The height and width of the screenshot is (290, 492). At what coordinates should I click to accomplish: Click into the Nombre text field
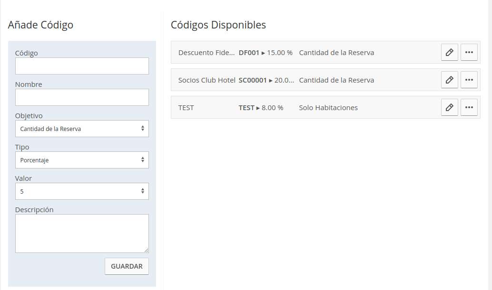(82, 97)
